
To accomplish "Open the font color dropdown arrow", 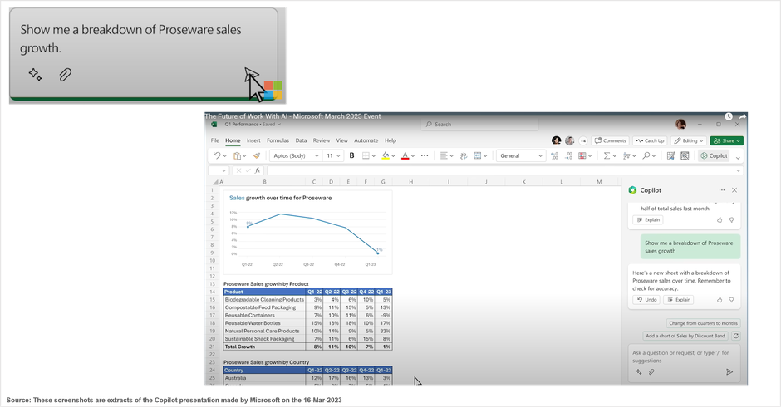I will point(413,156).
